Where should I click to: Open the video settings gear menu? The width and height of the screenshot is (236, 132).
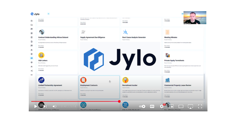162,106
